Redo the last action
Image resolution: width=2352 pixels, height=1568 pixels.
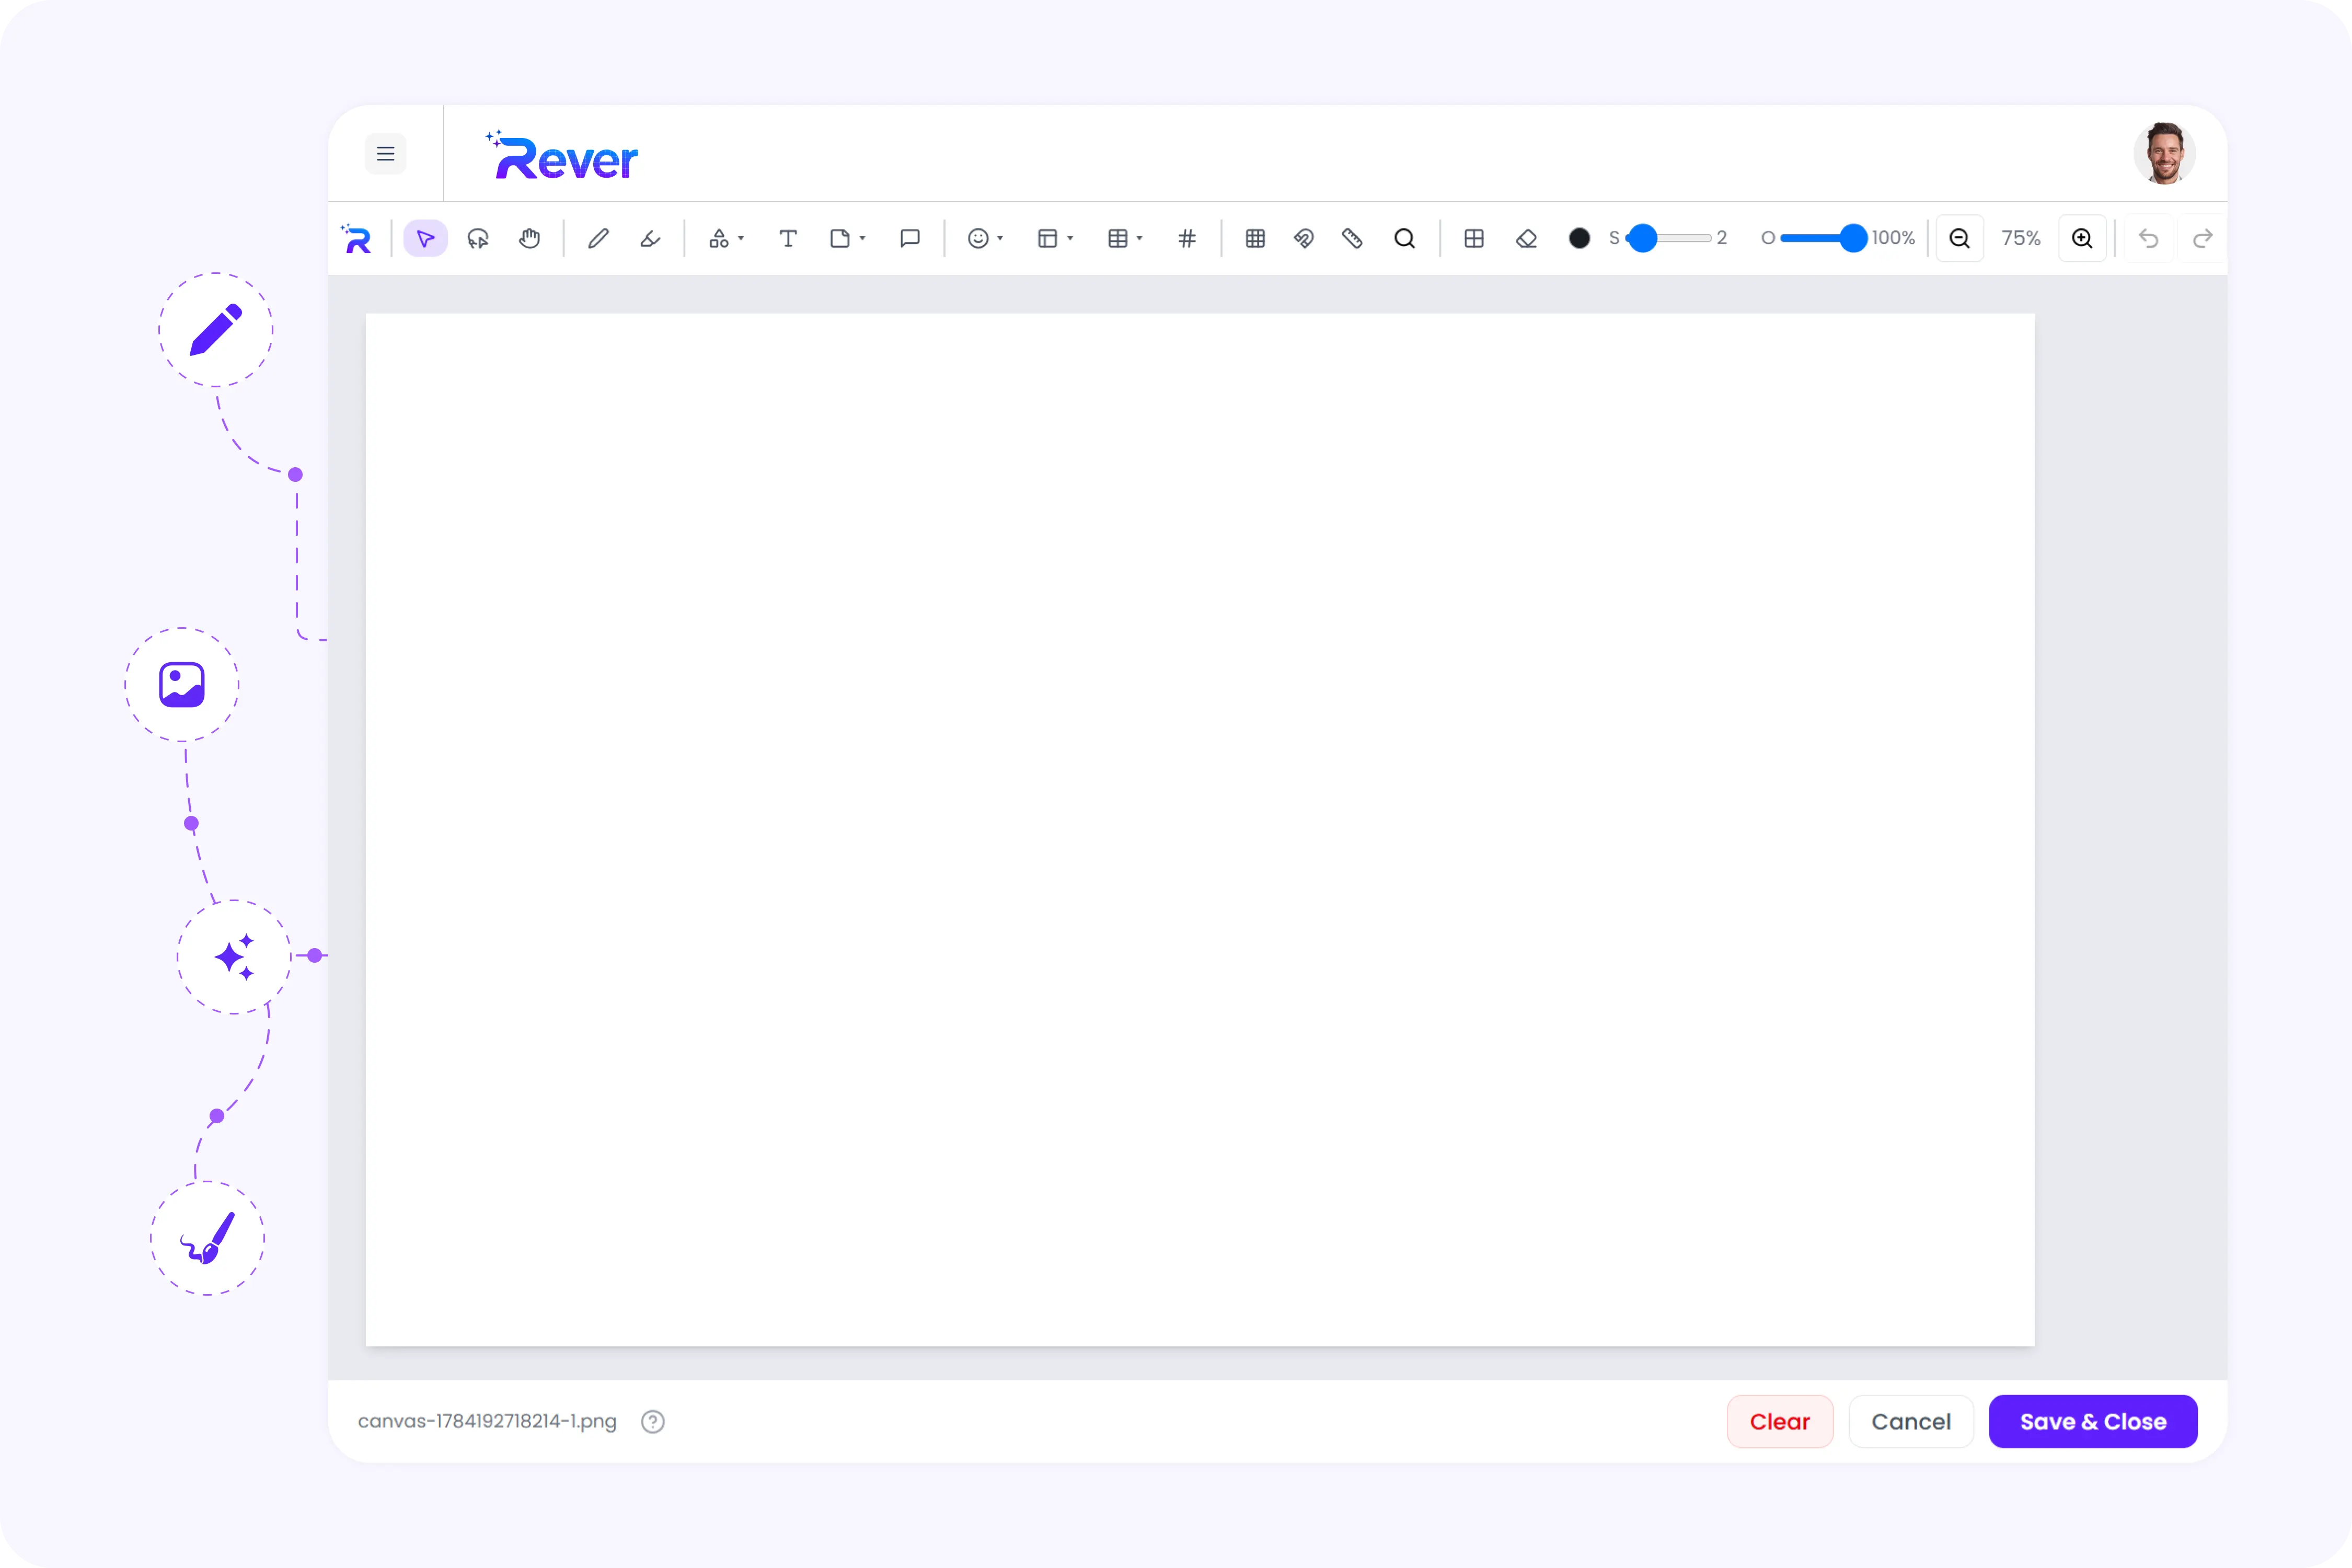pos(2202,238)
